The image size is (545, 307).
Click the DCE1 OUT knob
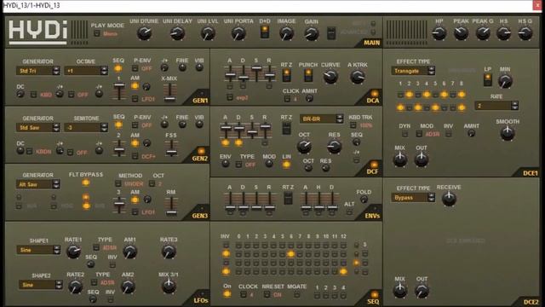422,159
